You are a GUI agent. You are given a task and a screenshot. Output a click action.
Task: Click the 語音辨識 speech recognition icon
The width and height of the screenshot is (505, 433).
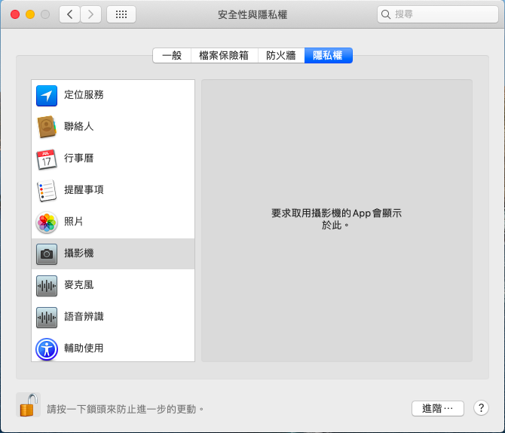47,318
